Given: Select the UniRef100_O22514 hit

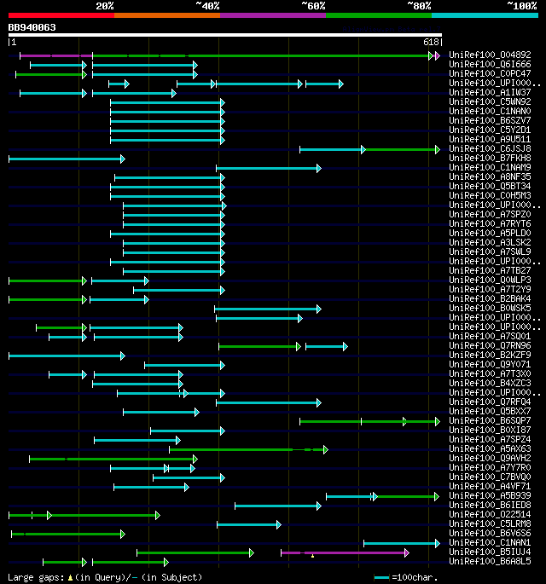Looking at the screenshot, I should [490, 514].
